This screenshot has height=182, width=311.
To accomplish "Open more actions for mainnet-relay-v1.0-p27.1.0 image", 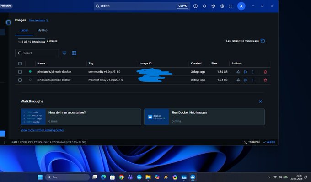I will (x=252, y=80).
